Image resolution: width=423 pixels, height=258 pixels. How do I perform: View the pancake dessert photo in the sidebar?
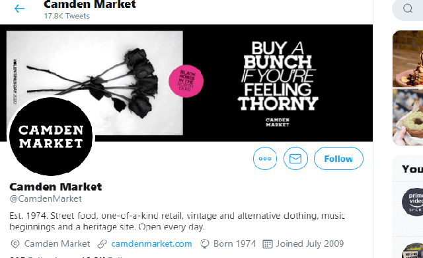click(x=408, y=59)
